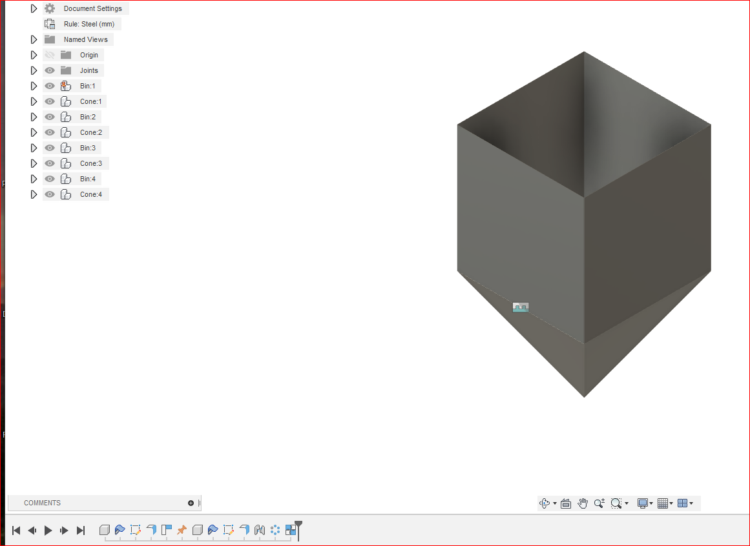
Task: Toggle visibility of Cone:2
Action: [x=50, y=132]
